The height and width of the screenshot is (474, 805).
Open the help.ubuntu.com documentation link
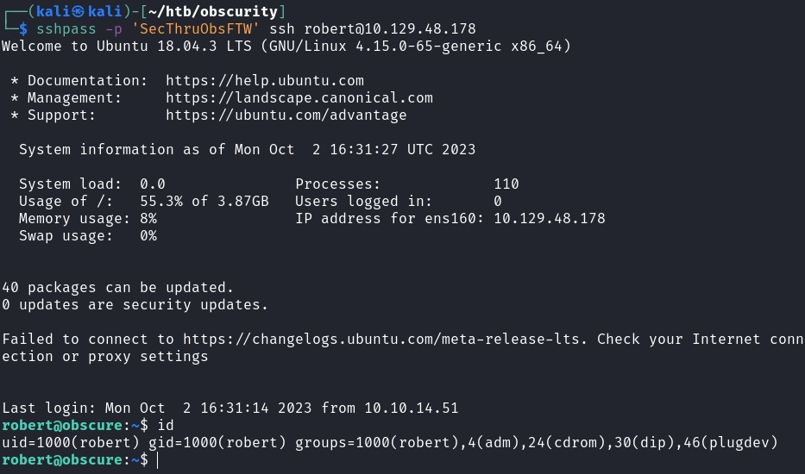click(265, 81)
